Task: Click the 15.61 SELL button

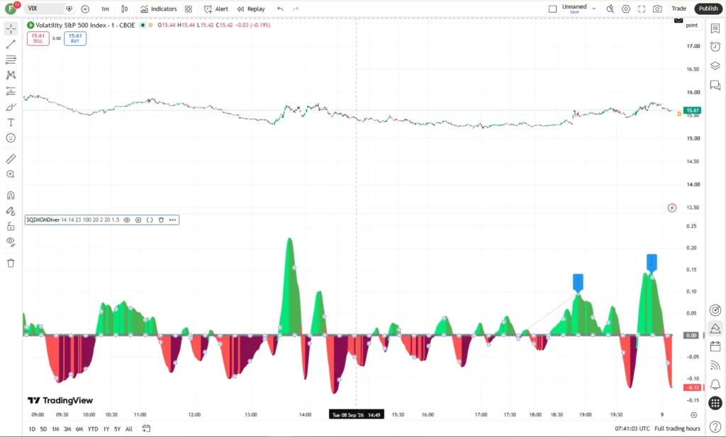Action: (38, 38)
